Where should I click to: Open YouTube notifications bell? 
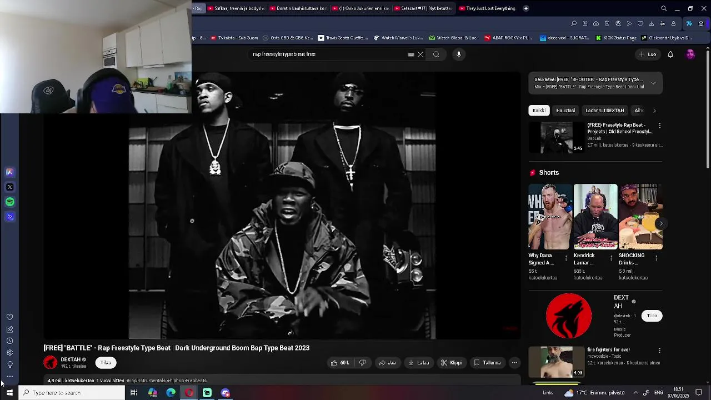[670, 54]
